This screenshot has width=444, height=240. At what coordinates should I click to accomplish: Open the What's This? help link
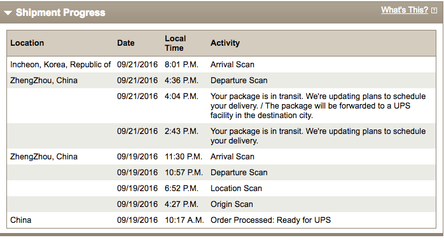405,10
